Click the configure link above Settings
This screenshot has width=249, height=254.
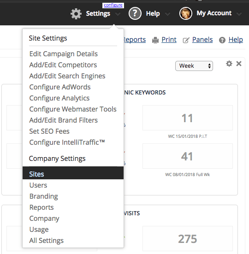pyautogui.click(x=113, y=5)
